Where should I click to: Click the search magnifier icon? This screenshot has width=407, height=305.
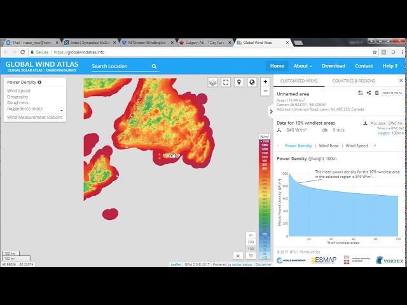154,66
